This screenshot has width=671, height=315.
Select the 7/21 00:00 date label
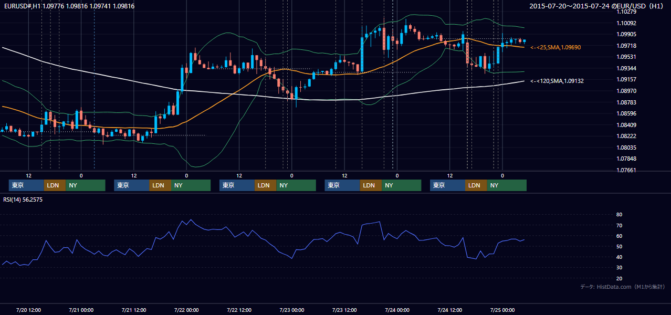coord(81,310)
